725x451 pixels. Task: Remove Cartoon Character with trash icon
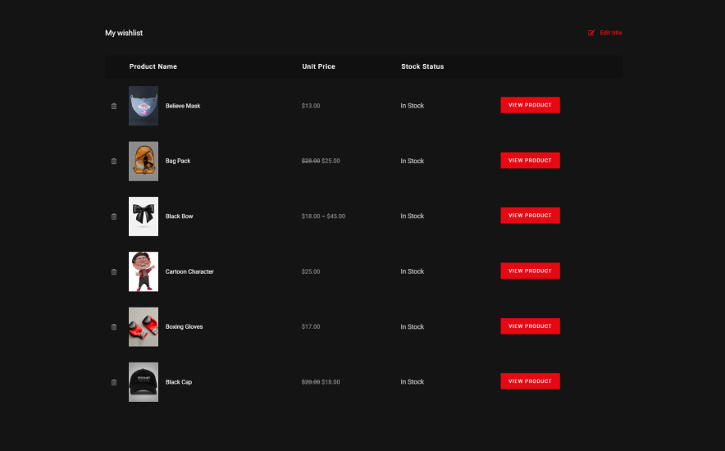[x=114, y=271]
